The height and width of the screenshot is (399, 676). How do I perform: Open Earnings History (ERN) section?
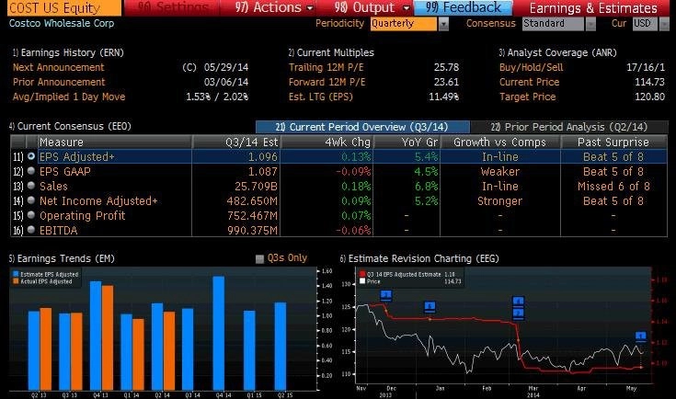(x=68, y=52)
